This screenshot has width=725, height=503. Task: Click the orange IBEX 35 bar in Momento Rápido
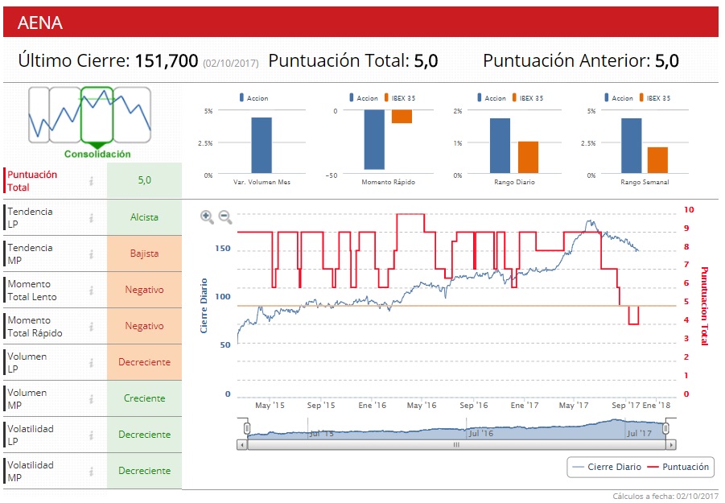[x=402, y=117]
